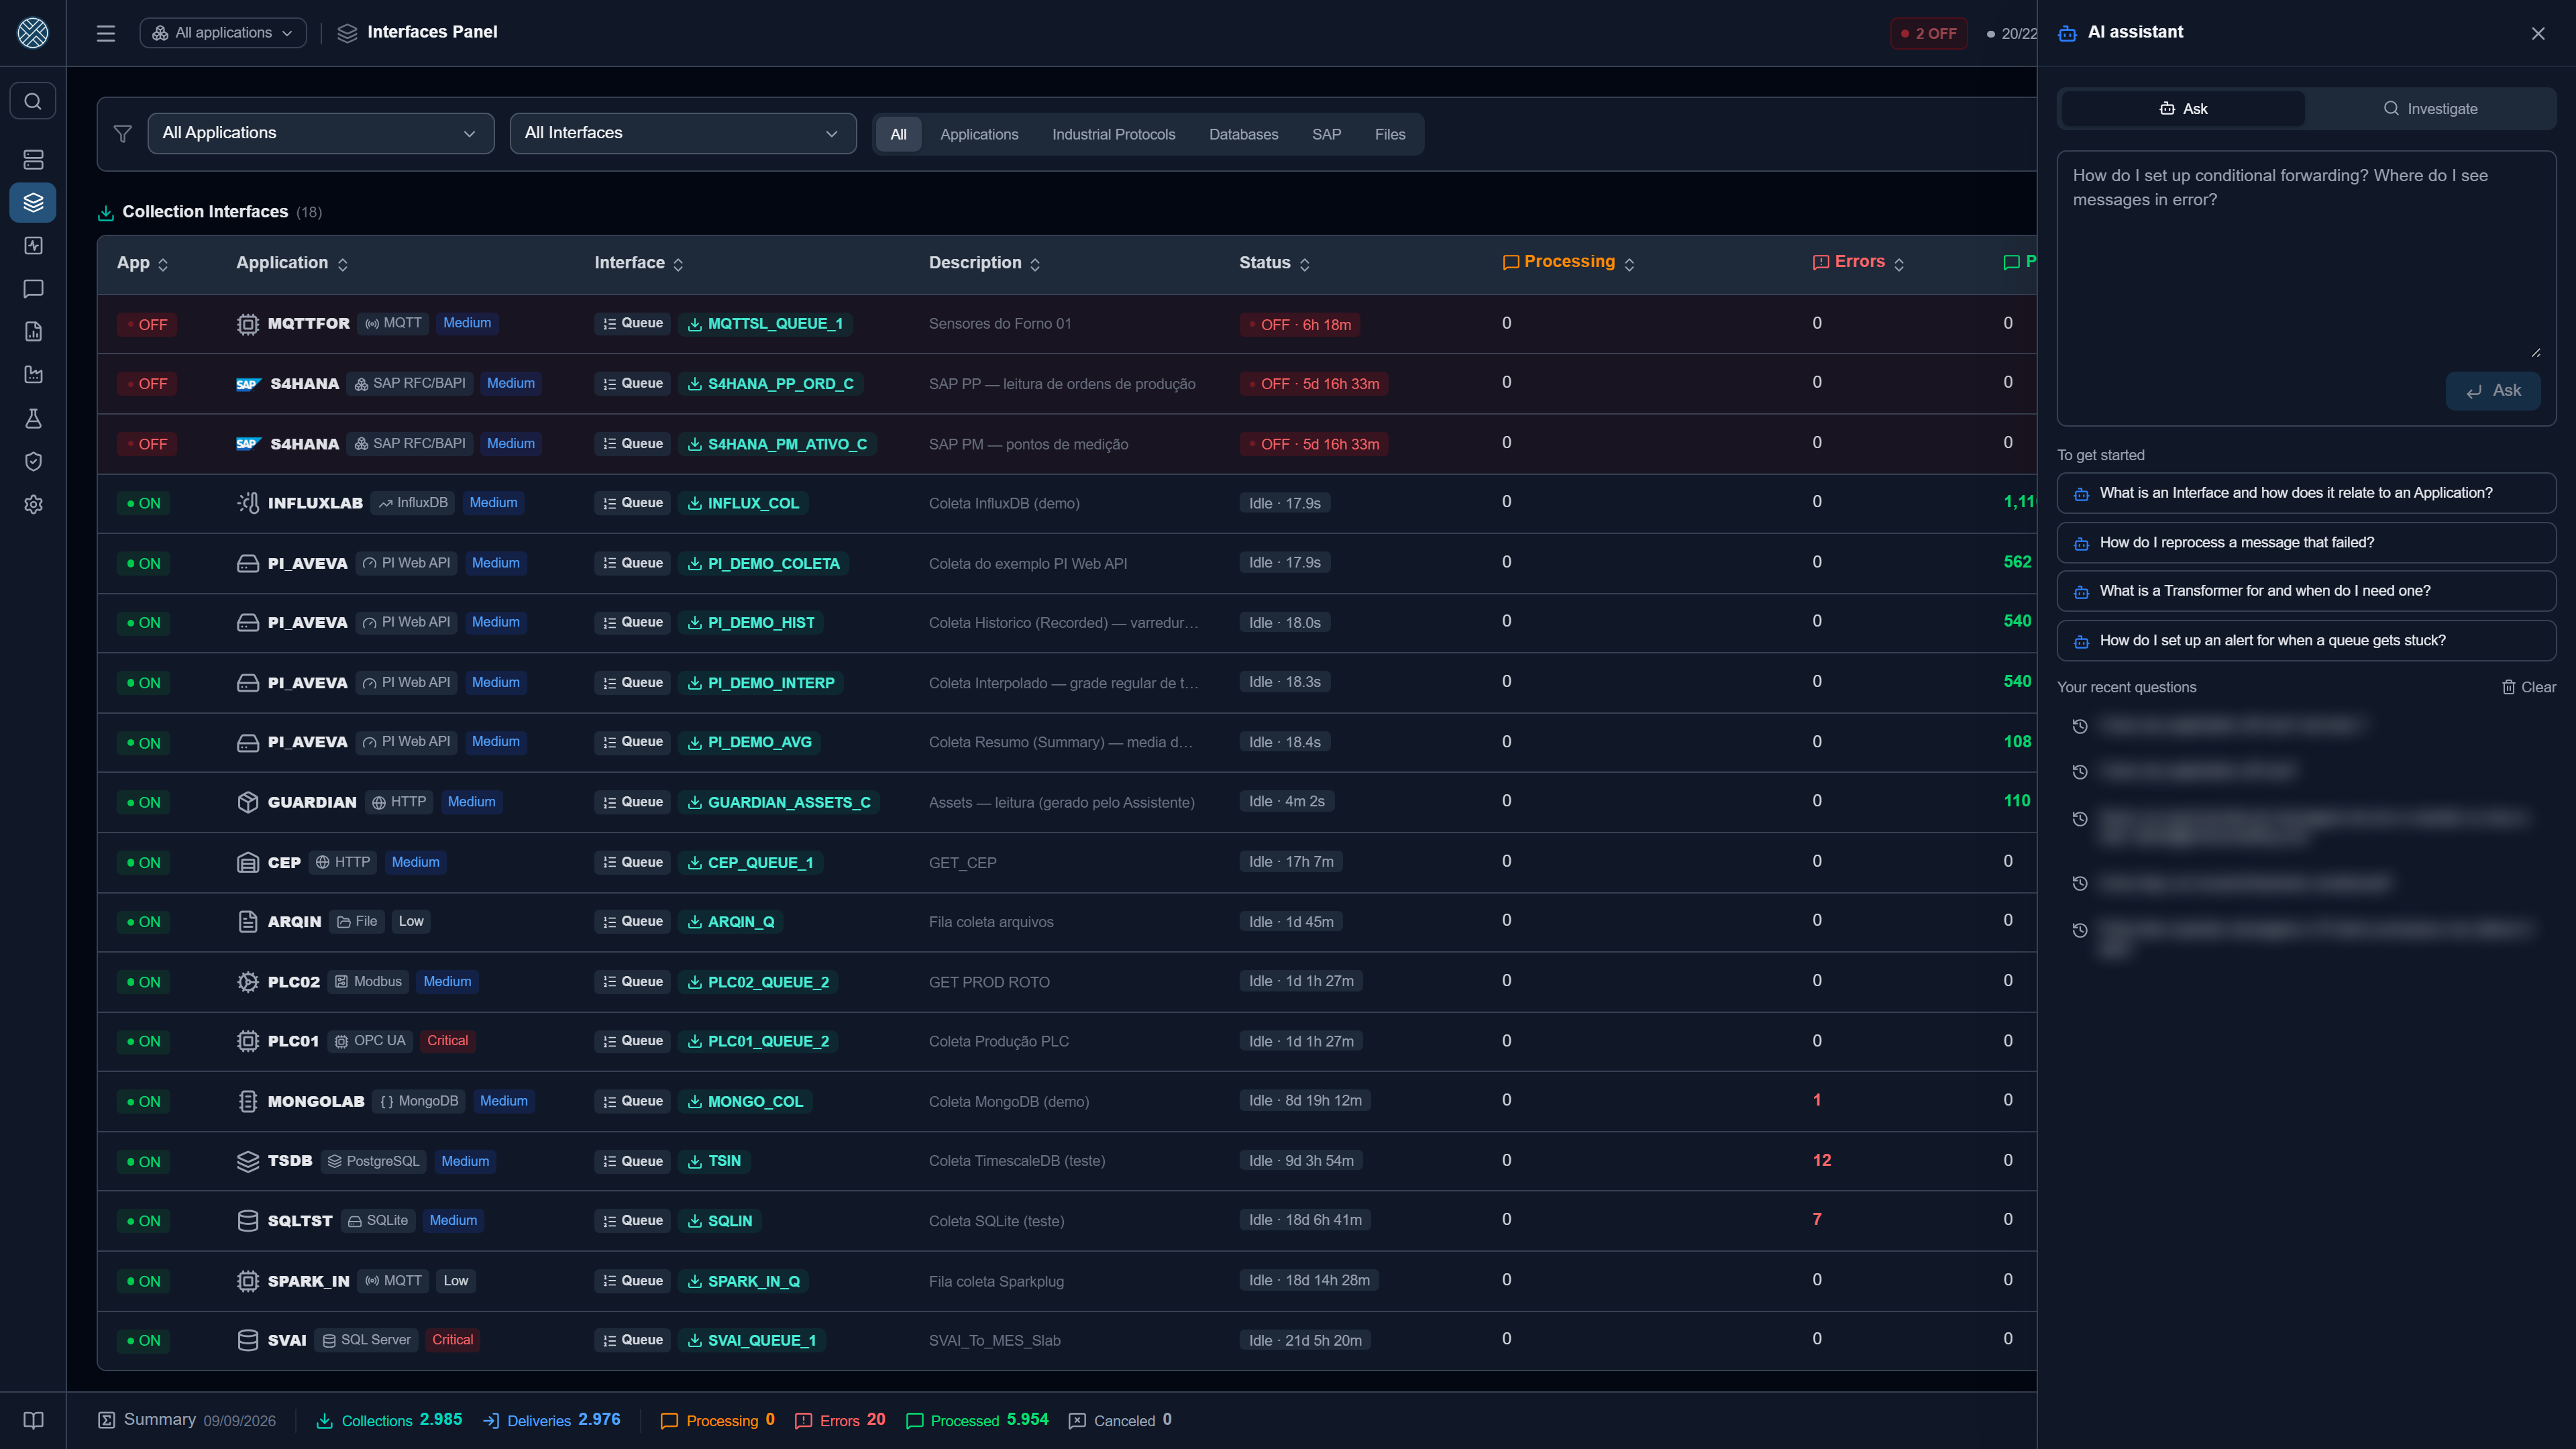Clear the recent questions list
Viewport: 2576px width, 1449px height.
click(2529, 687)
